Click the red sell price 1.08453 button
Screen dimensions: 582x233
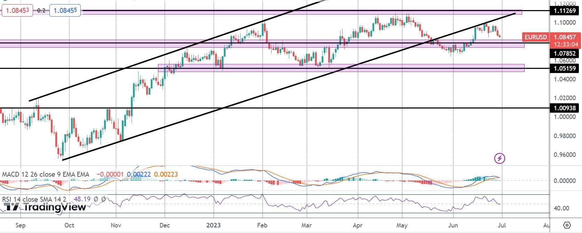[x=17, y=11]
